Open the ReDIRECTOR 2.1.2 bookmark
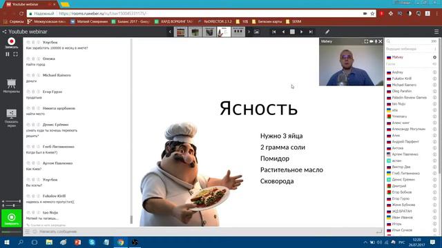This screenshot has height=248, width=442. coord(215,21)
